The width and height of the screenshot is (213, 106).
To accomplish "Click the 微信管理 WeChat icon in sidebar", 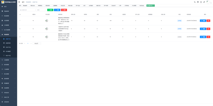I will pyautogui.click(x=2, y=79).
